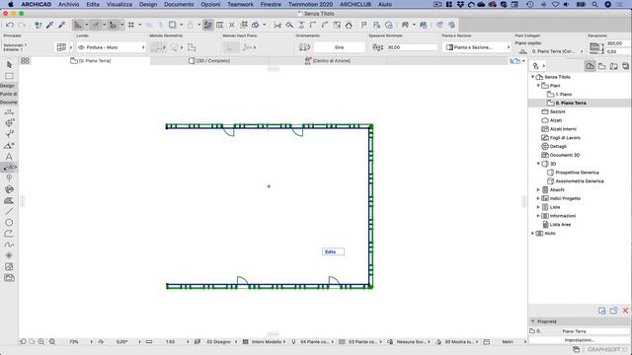The width and height of the screenshot is (632, 355).
Task: Expand the Indici Progetto group
Action: coord(538,198)
